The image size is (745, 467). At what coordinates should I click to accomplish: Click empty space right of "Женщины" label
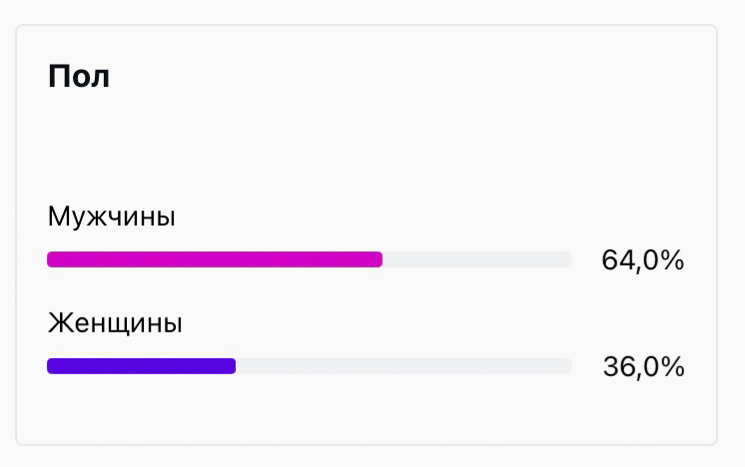(x=399, y=323)
